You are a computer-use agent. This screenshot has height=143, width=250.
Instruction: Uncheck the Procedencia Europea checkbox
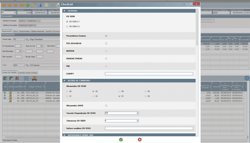coord(106,36)
